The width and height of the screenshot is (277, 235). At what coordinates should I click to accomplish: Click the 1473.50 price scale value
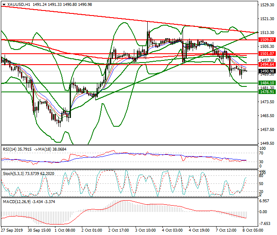point(267,102)
